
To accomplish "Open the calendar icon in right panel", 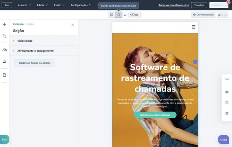I will pos(227,113).
